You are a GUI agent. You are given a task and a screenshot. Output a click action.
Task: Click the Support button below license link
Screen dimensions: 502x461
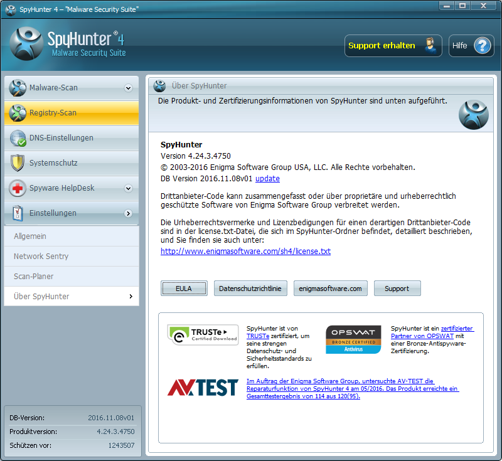tap(397, 289)
